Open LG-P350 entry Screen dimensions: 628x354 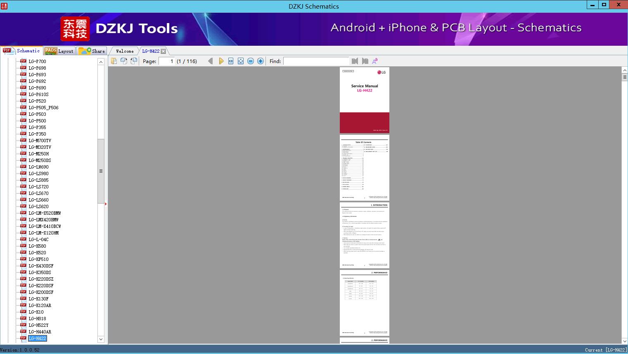pyautogui.click(x=38, y=134)
